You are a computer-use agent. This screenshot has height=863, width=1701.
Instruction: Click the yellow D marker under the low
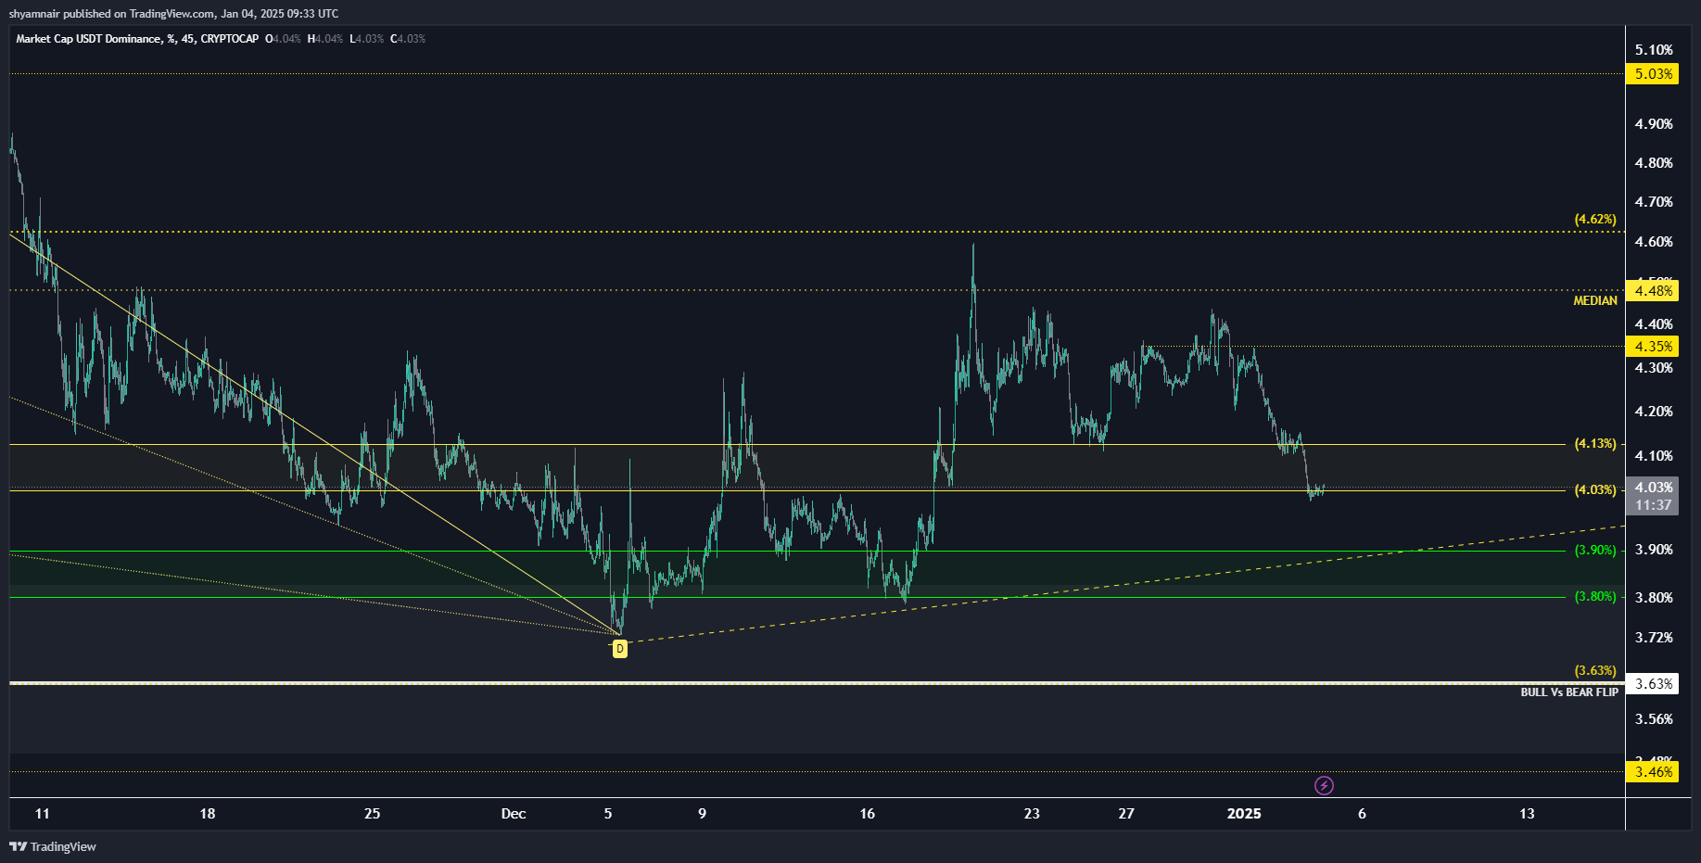tap(620, 649)
